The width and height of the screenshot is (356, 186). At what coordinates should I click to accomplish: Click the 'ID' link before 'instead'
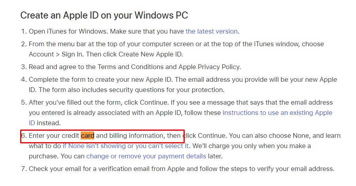[x=32, y=123]
